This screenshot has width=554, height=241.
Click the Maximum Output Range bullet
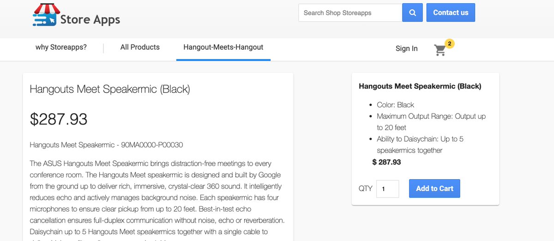(x=431, y=122)
